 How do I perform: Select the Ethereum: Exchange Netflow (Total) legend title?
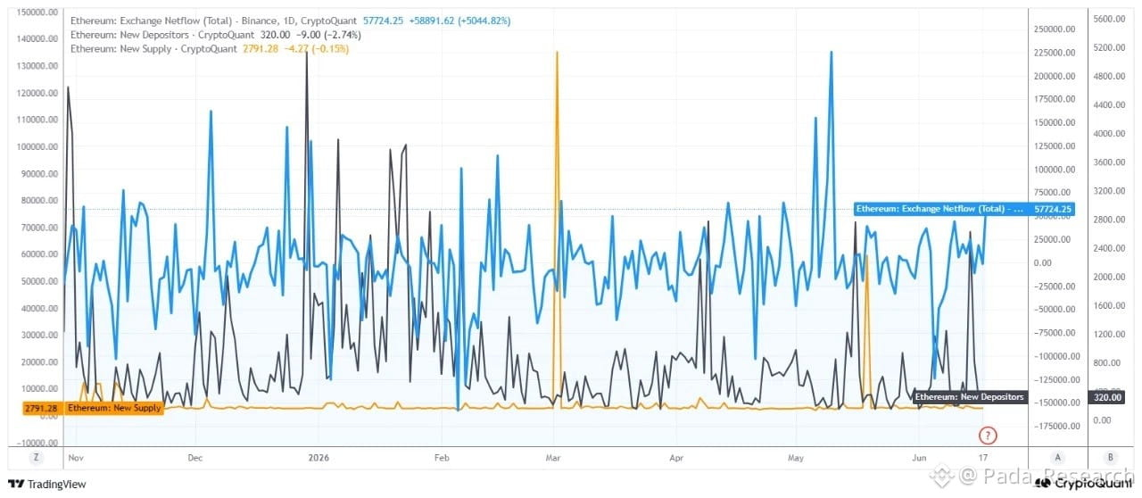pyautogui.click(x=214, y=20)
